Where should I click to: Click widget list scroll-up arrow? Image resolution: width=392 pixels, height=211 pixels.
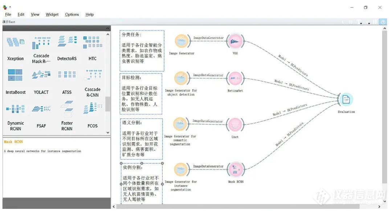tap(108, 34)
